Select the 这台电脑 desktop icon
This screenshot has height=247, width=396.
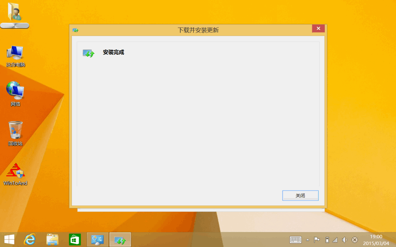coord(15,55)
